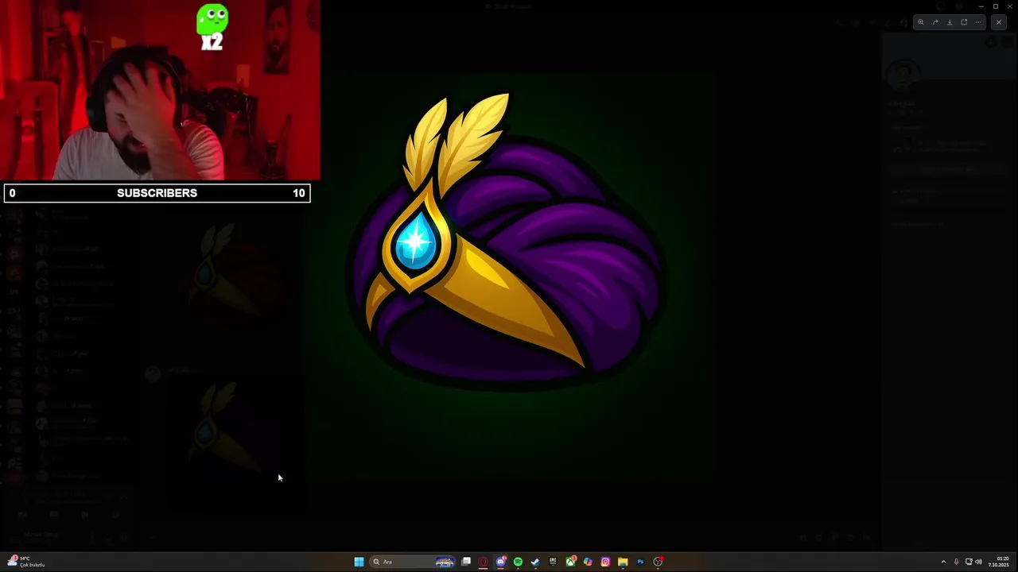Open Spotify from the taskbar
Viewport: 1018px width, 572px height.
518,562
